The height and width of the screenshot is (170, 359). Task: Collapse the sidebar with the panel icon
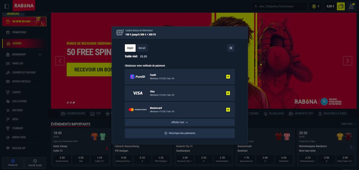[7, 6]
